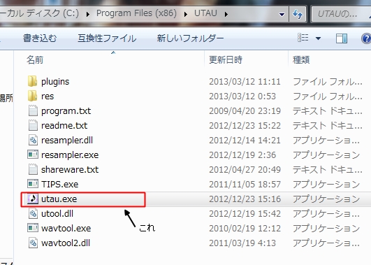371x265 pixels.
Task: Click the type cell of plugins row
Action: coord(328,82)
